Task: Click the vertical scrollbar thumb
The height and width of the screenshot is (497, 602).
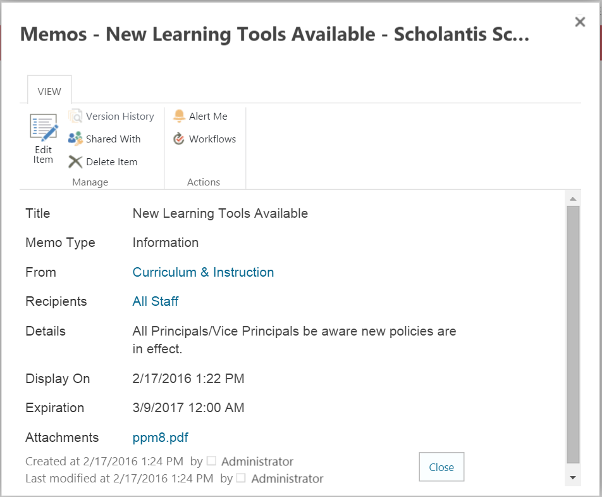Action: pos(573,336)
